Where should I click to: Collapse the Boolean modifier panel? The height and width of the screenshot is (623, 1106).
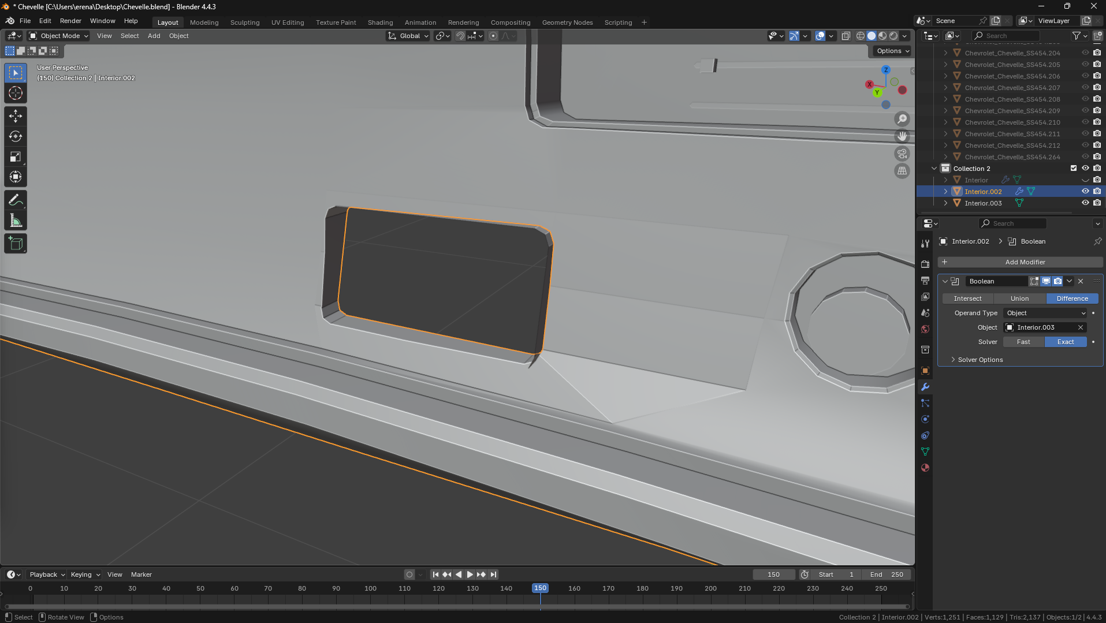point(945,281)
